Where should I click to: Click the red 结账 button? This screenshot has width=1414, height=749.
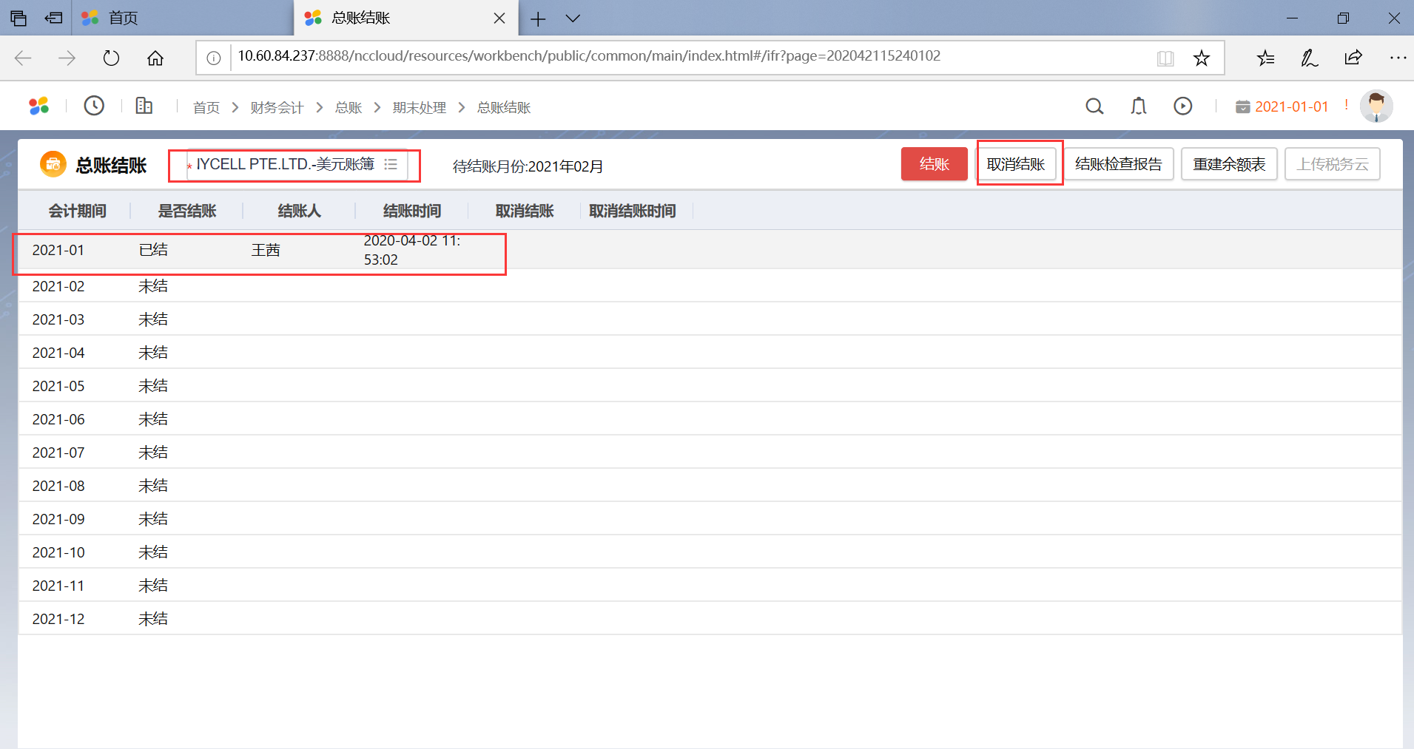tap(934, 164)
